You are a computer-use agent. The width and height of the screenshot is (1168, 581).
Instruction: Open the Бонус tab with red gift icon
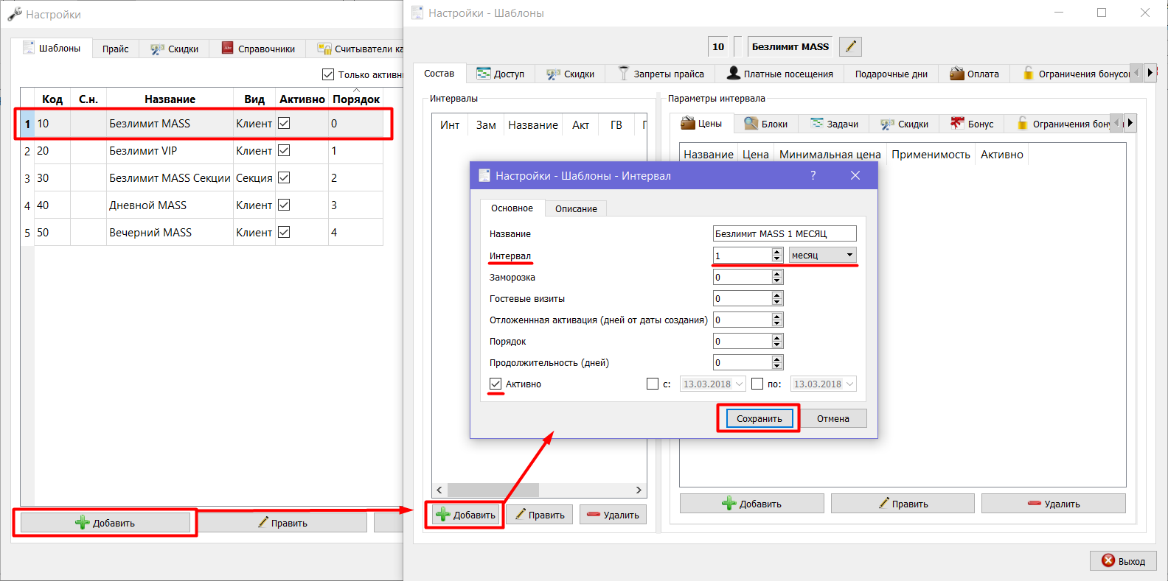coord(972,124)
